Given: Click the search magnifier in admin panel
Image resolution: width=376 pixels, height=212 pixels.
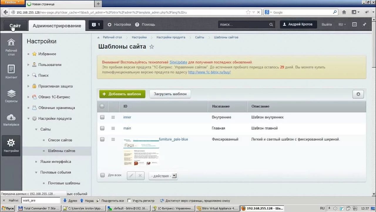Looking at the screenshot, I should 271,25.
